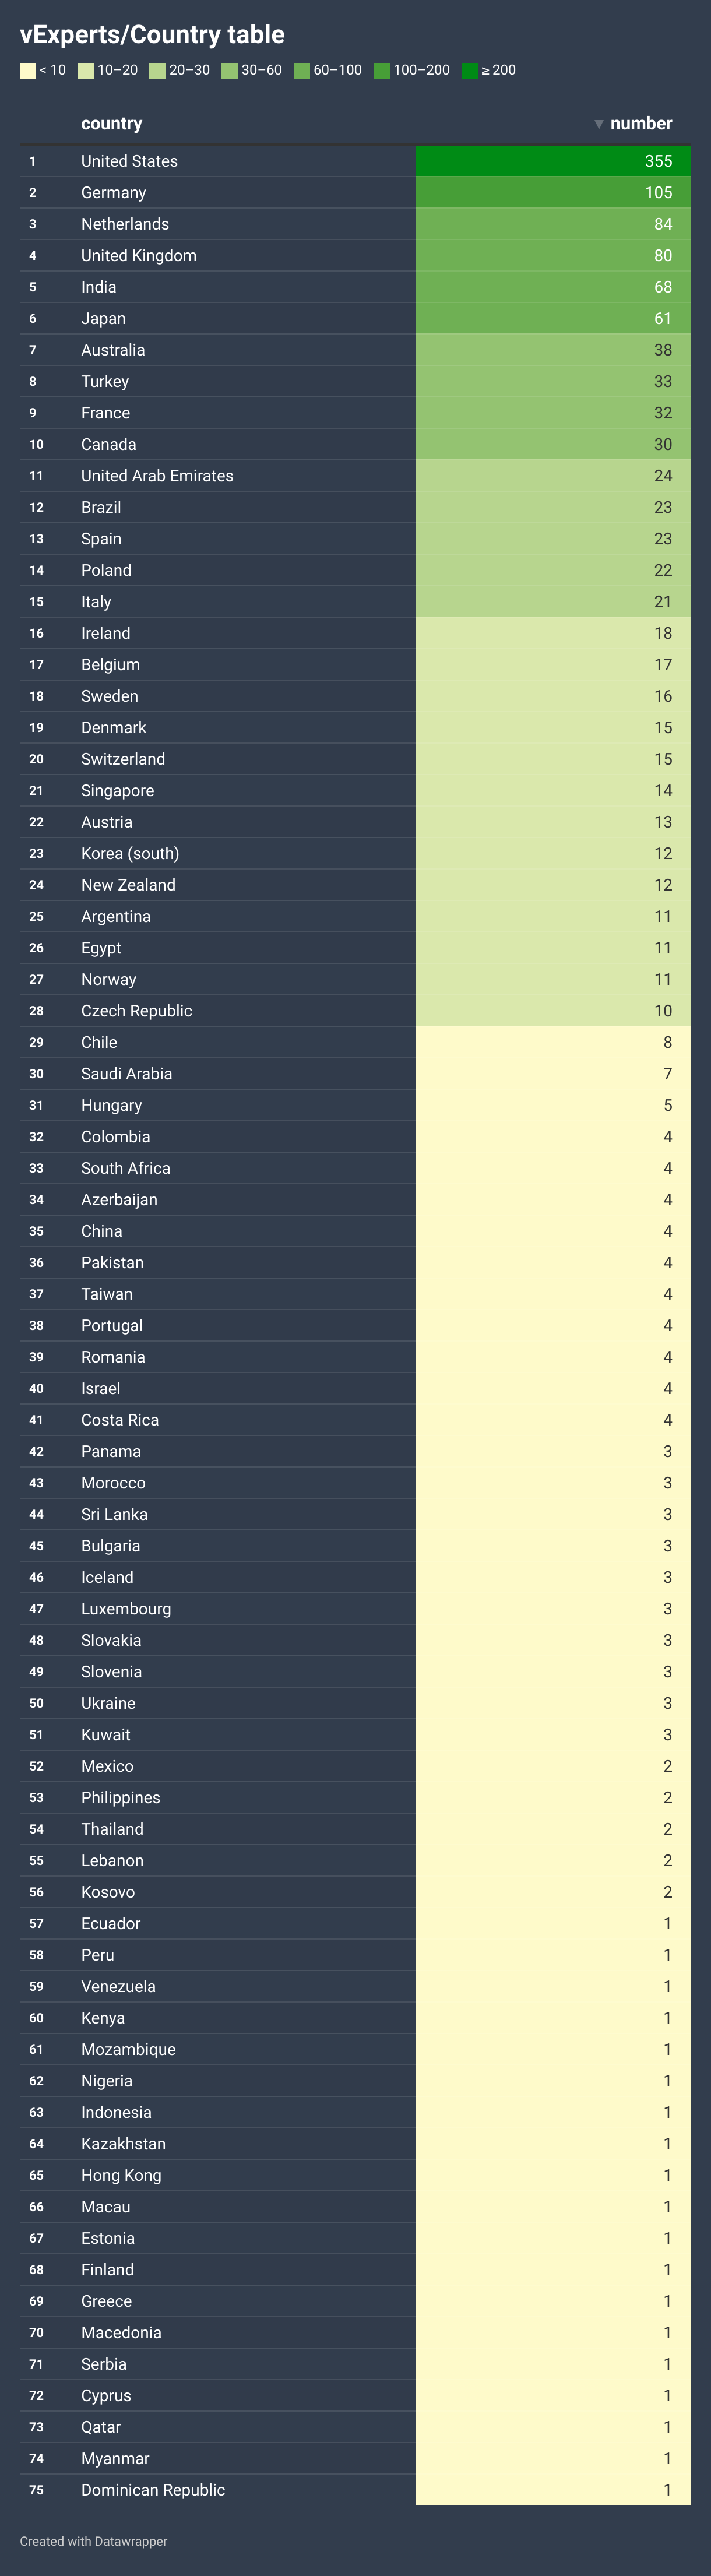Image resolution: width=711 pixels, height=2576 pixels.
Task: Select the '60–100' legend swatch
Action: click(x=301, y=71)
